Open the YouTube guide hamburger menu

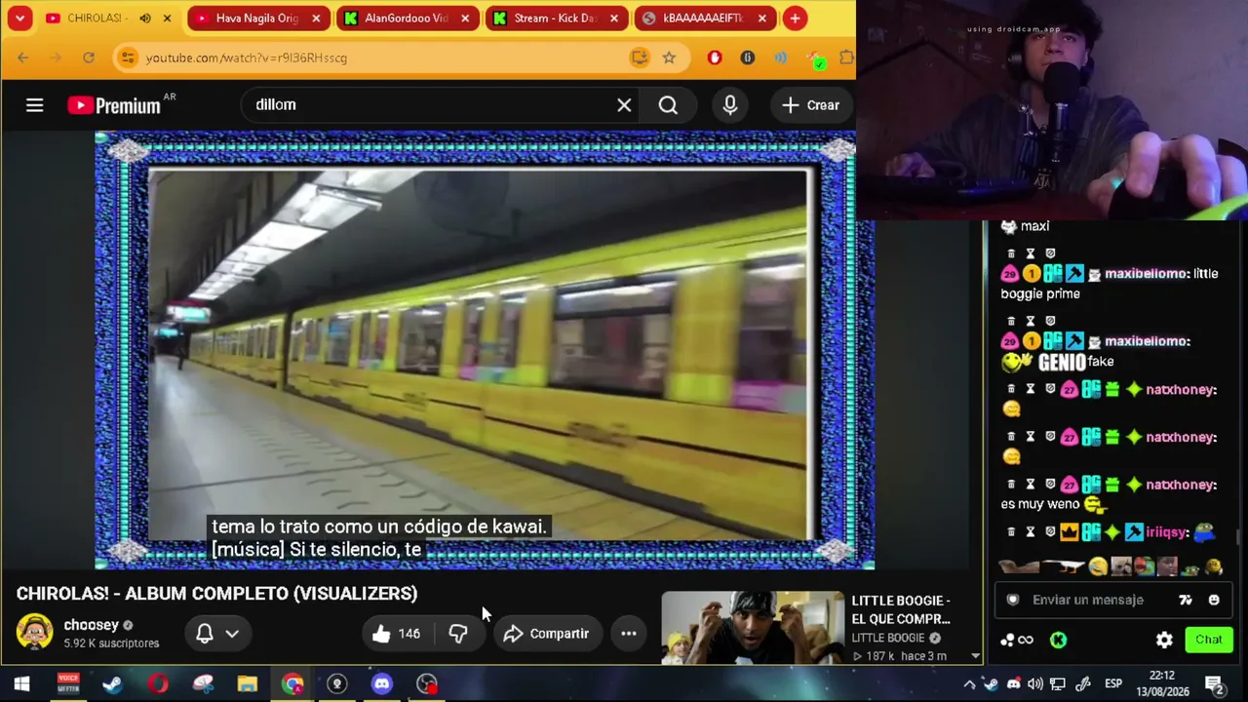click(x=34, y=105)
